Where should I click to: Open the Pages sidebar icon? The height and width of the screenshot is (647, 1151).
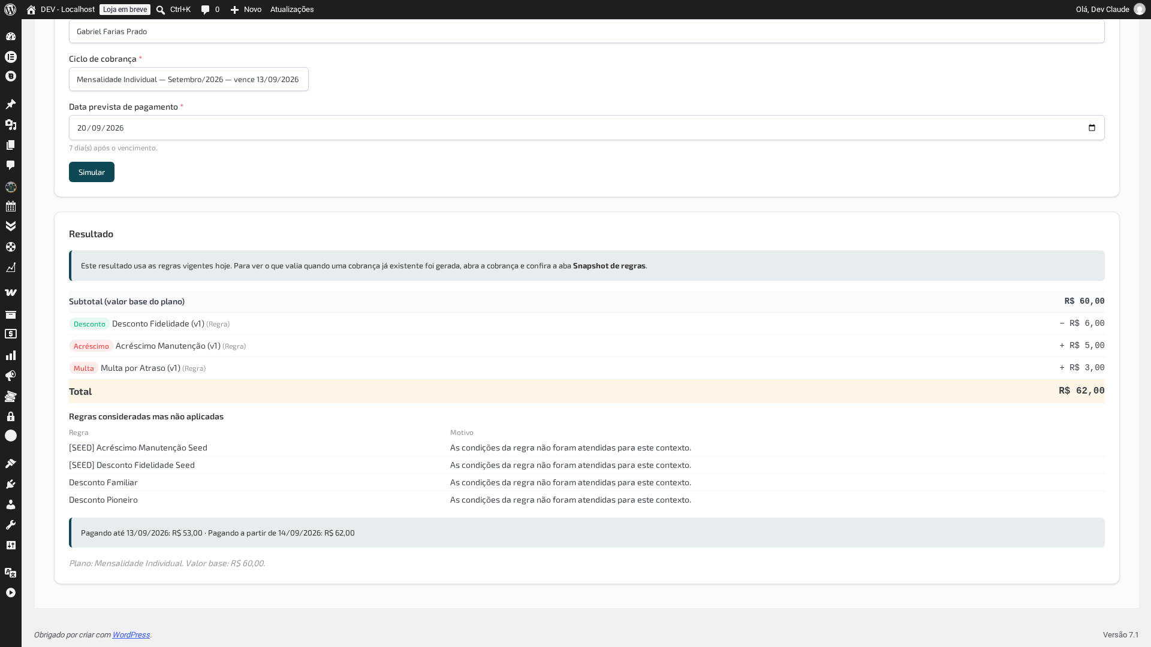point(11,145)
